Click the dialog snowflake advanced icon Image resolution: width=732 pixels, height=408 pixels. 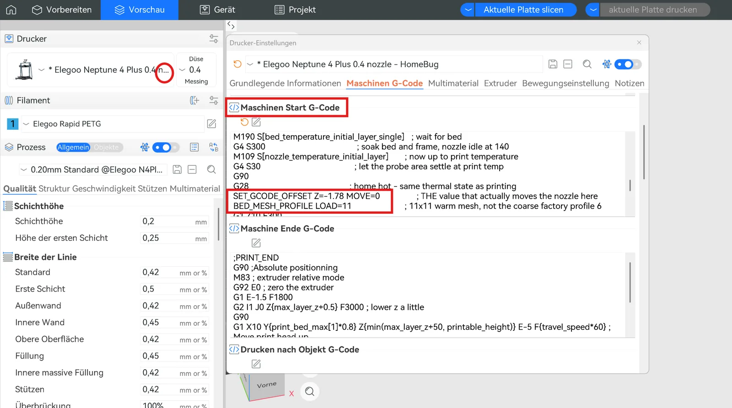pyautogui.click(x=607, y=64)
